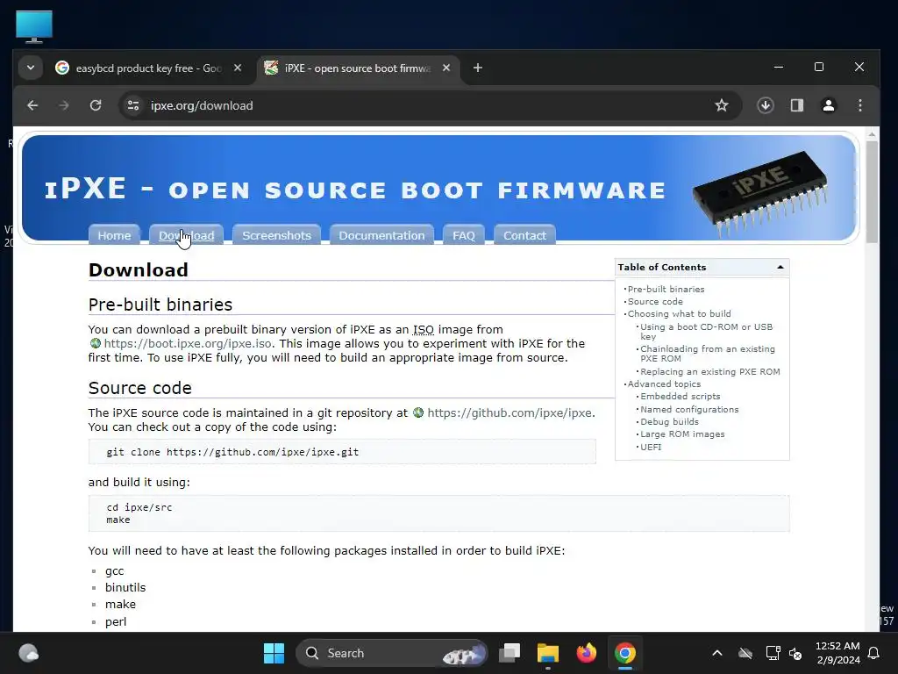Open Chrome side panel
898x674 pixels.
pyautogui.click(x=796, y=105)
